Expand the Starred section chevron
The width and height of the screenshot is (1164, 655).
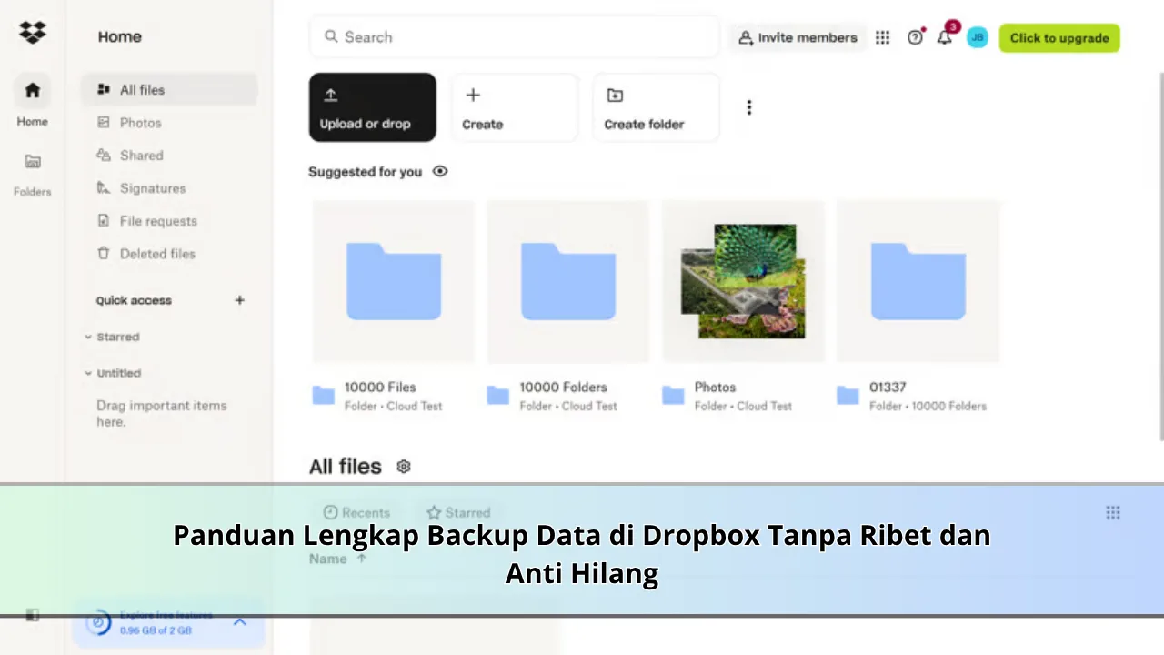pyautogui.click(x=88, y=337)
